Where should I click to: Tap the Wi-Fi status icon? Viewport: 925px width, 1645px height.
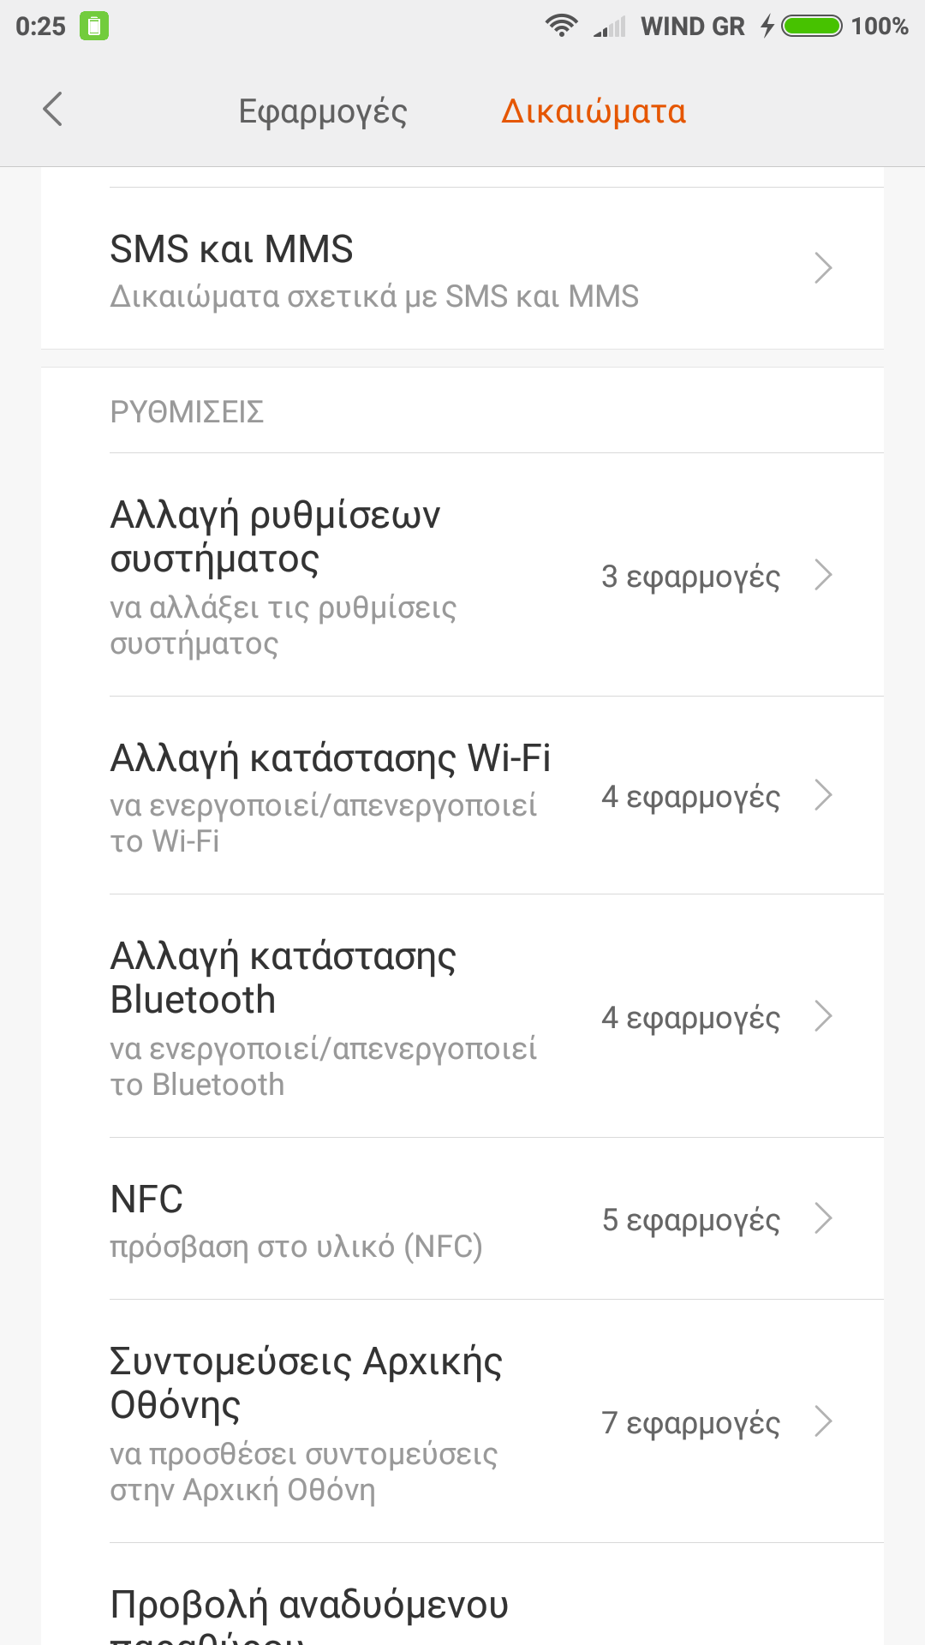[x=561, y=26]
